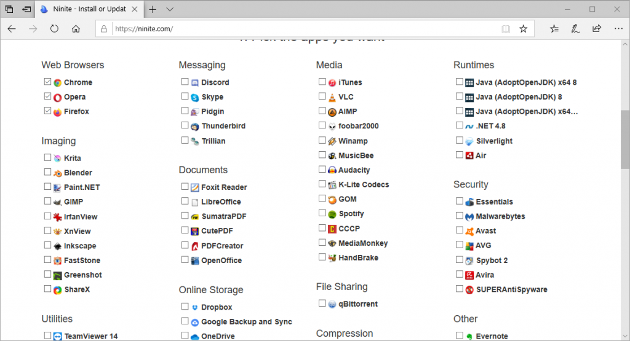The width and height of the screenshot is (630, 341).
Task: Click the Avira red icon
Action: [469, 275]
